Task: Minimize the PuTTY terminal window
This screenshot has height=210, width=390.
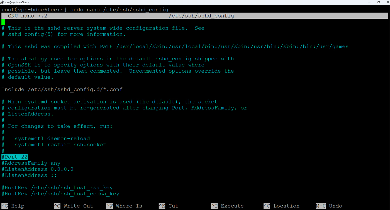Action: [x=369, y=2]
